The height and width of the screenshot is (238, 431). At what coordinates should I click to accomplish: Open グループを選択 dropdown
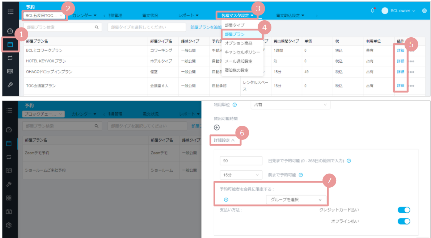pyautogui.click(x=296, y=200)
